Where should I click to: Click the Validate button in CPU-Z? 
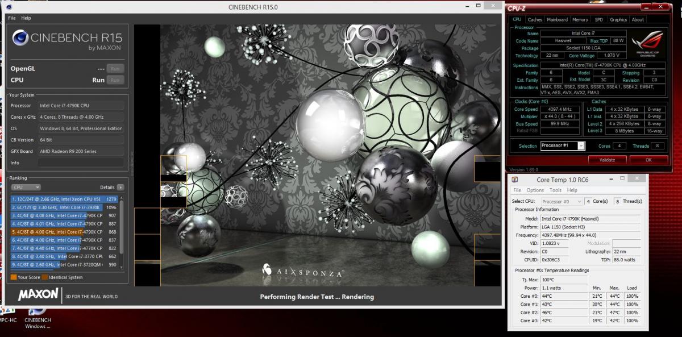pos(608,160)
